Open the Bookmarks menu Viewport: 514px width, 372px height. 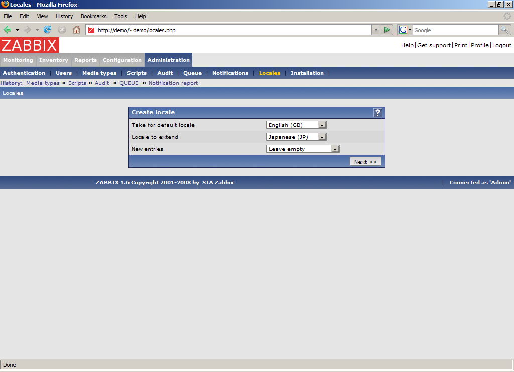pyautogui.click(x=94, y=16)
